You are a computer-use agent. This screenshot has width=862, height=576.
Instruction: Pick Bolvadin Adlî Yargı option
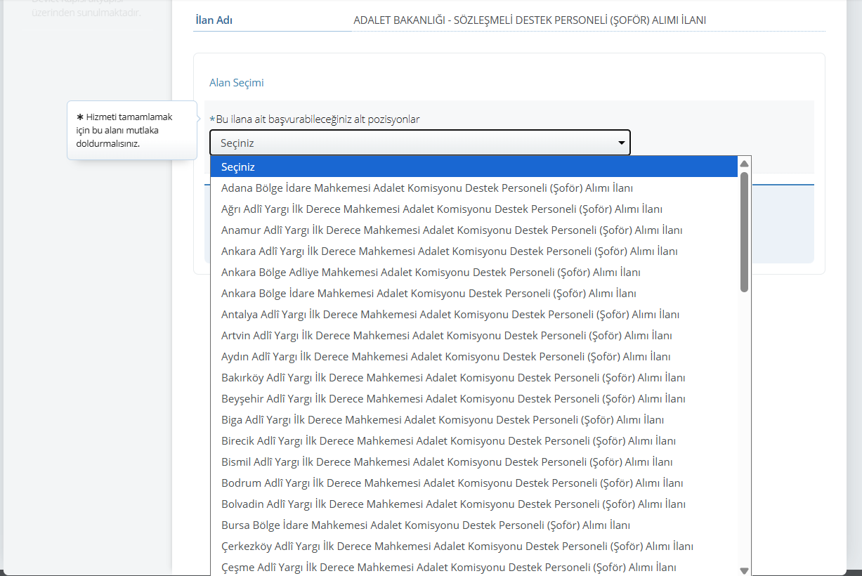pyautogui.click(x=474, y=504)
